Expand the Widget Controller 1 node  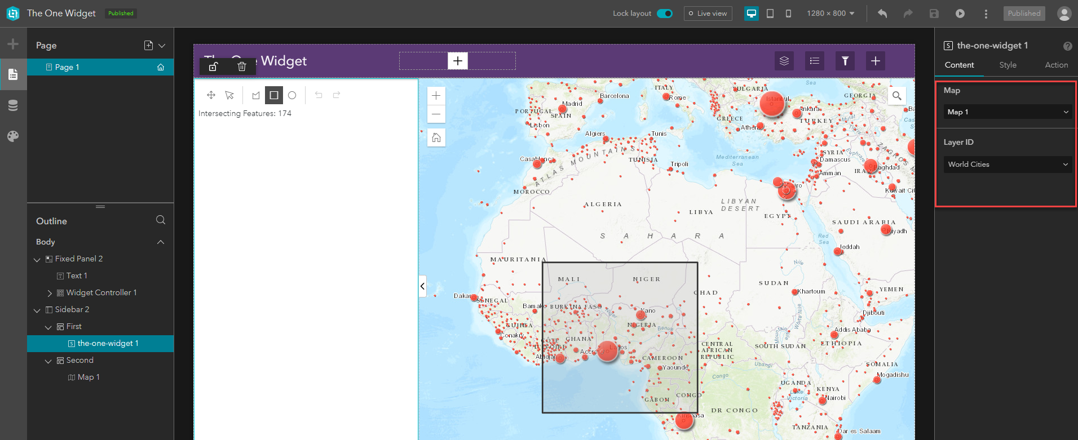49,293
